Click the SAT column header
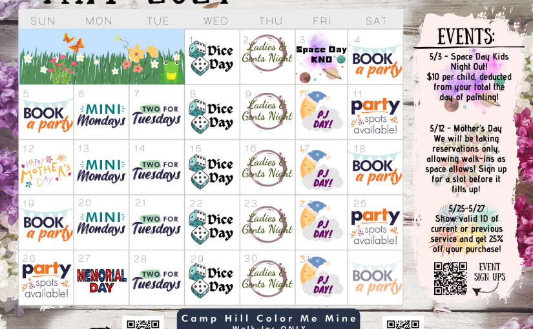This screenshot has width=533, height=329. click(x=376, y=21)
